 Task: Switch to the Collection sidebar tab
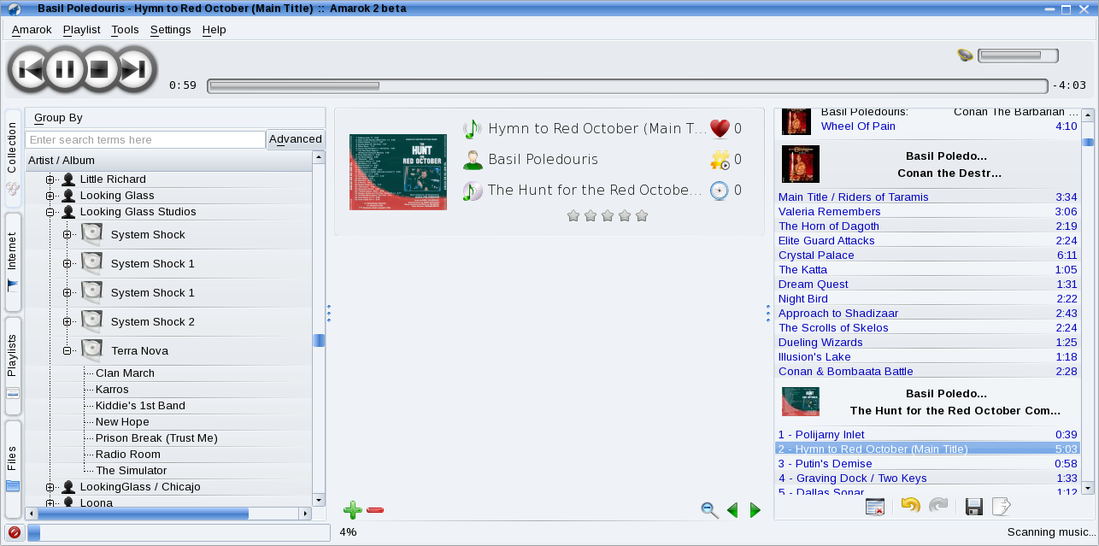(13, 160)
